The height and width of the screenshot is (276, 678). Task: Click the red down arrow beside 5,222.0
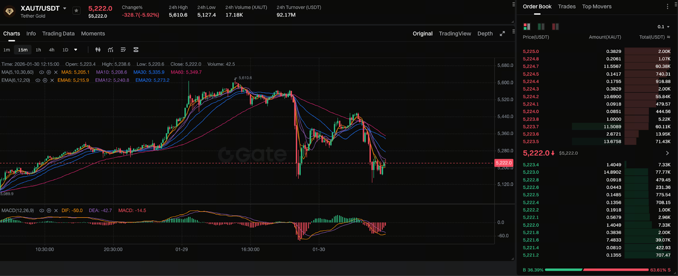pos(553,153)
